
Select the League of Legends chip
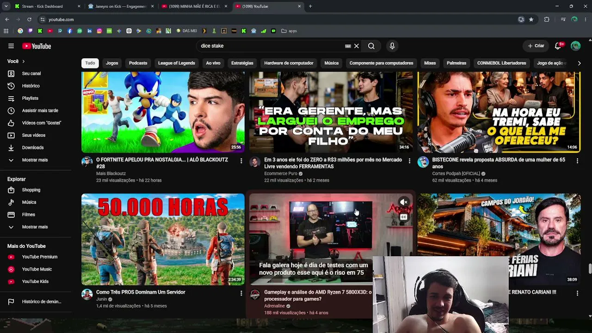tap(177, 63)
